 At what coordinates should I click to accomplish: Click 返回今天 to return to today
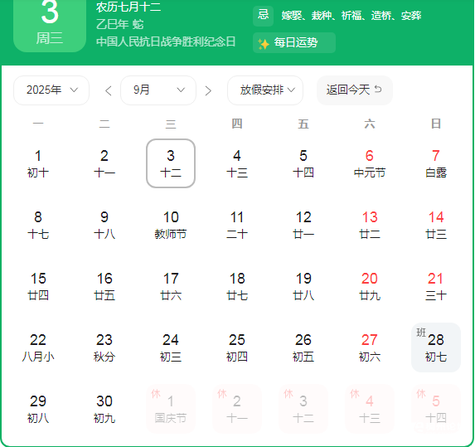(x=355, y=90)
